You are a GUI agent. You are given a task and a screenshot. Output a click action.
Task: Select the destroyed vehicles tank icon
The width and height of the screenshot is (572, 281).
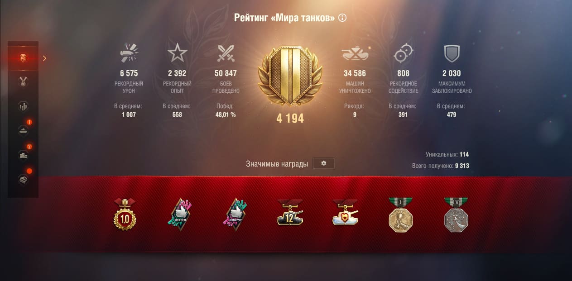coord(355,53)
